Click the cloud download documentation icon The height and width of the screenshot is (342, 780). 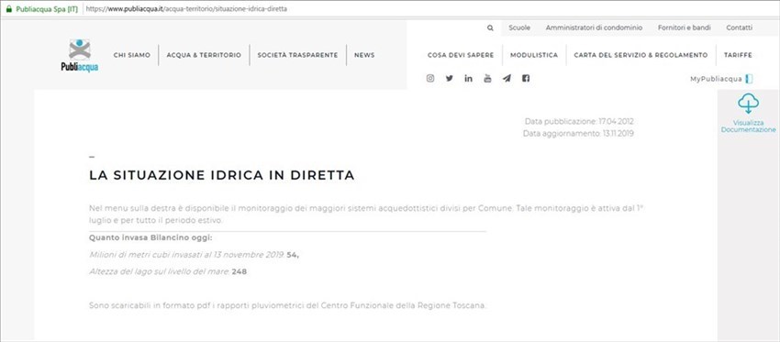pos(748,104)
